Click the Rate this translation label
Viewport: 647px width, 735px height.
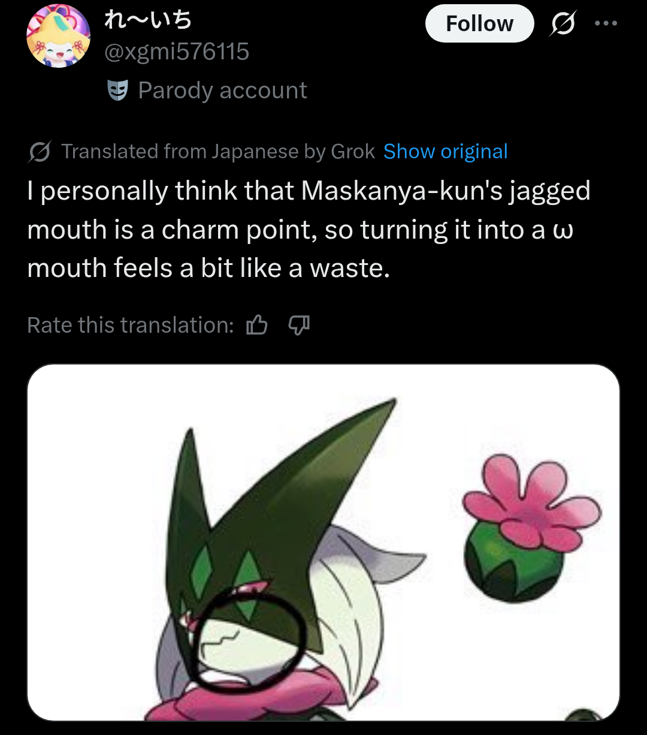pos(131,325)
